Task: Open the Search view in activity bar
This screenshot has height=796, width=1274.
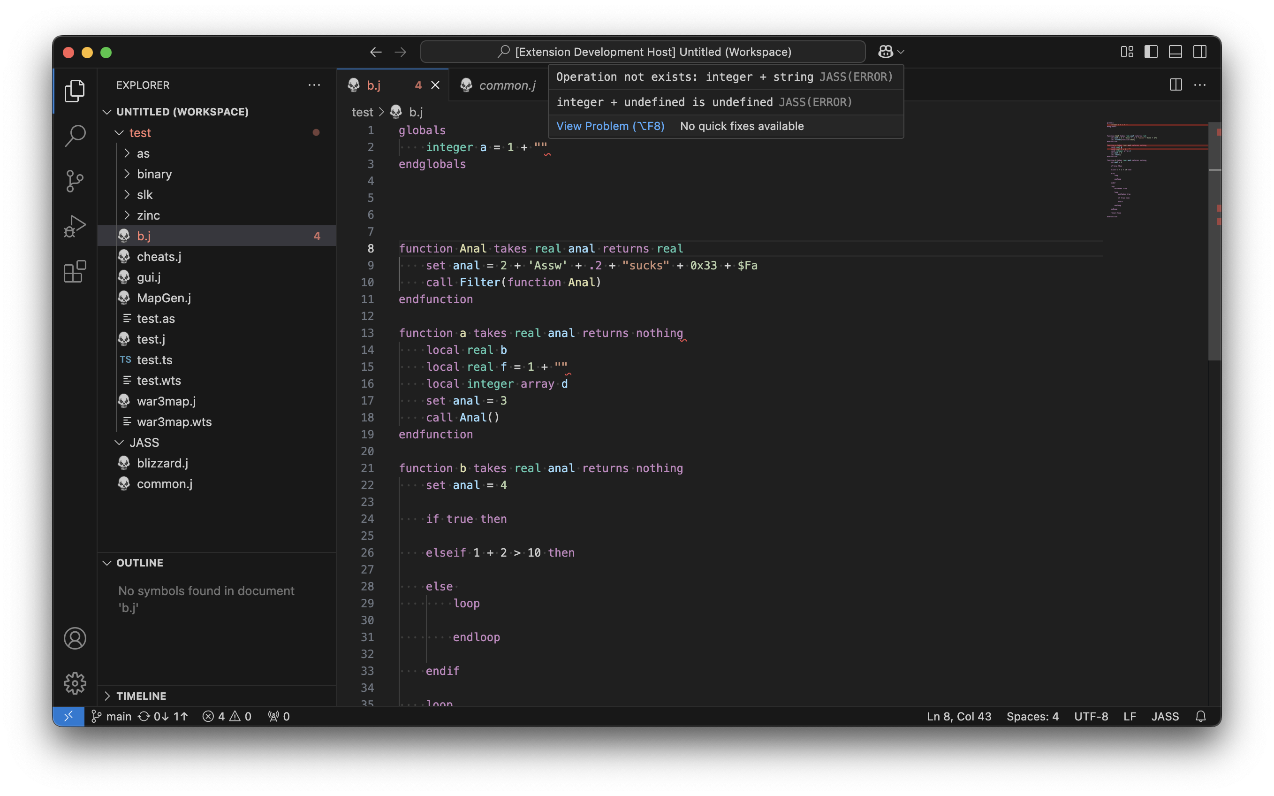Action: 75,136
